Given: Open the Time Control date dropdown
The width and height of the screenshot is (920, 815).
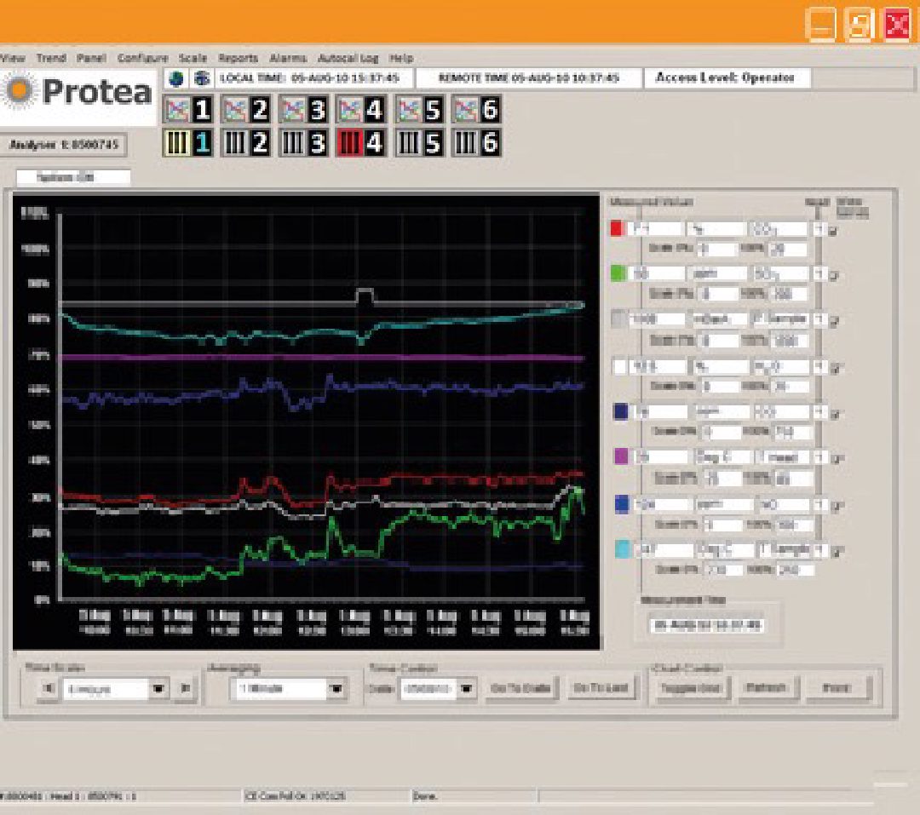Looking at the screenshot, I should [467, 688].
